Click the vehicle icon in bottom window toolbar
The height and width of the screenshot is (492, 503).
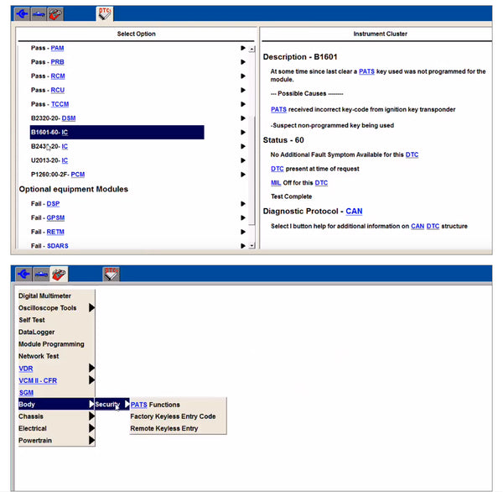pyautogui.click(x=40, y=275)
